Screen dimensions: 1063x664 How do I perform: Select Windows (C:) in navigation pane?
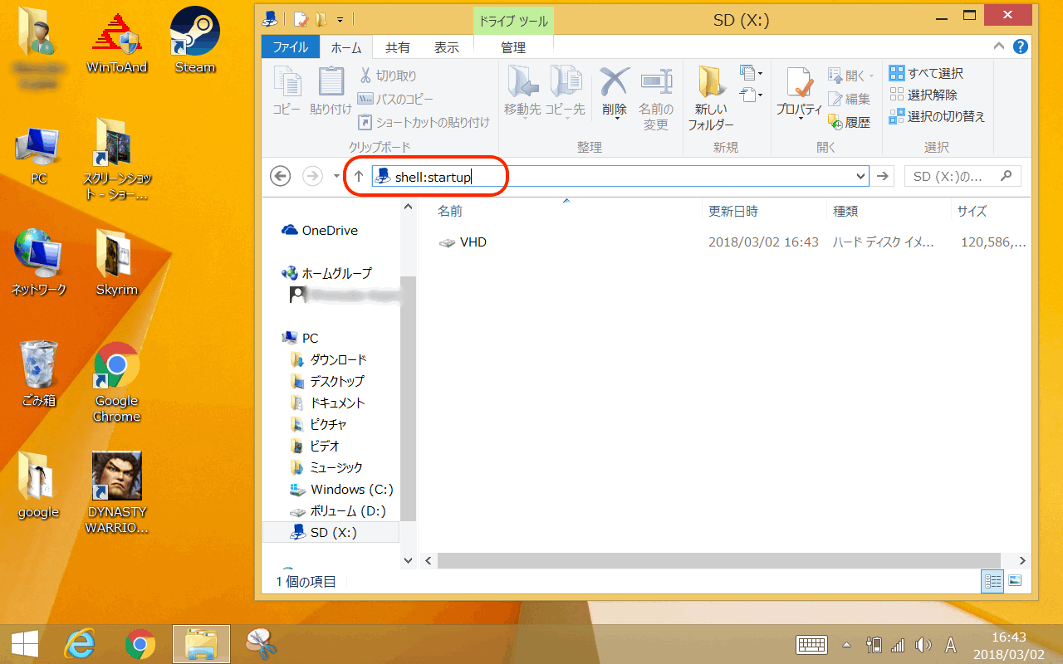(x=350, y=490)
